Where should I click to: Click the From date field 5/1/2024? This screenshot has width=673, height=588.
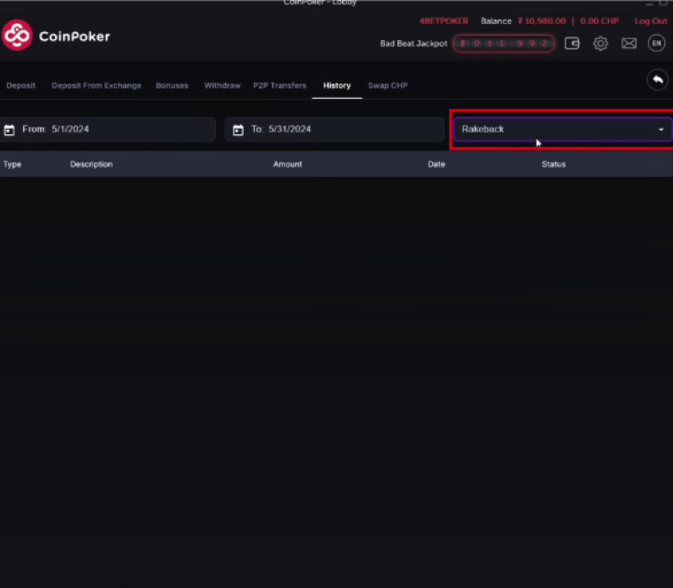70,130
